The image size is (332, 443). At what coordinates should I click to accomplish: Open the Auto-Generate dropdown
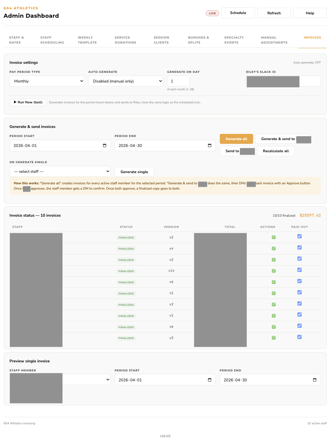pyautogui.click(x=126, y=81)
